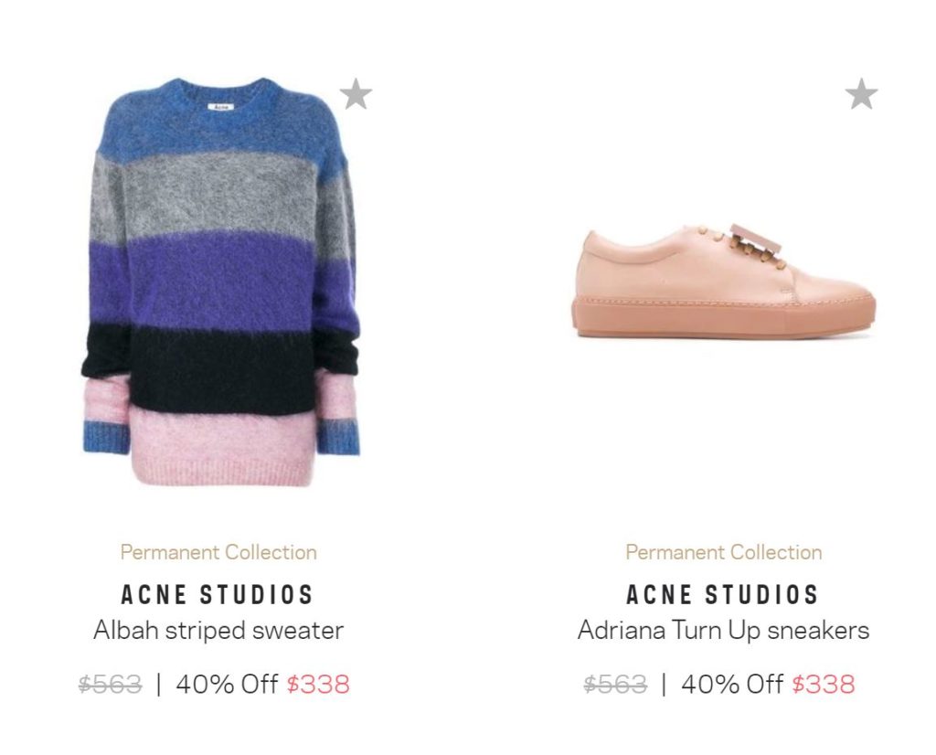Select the sneakers' red $338 sale price

[824, 684]
